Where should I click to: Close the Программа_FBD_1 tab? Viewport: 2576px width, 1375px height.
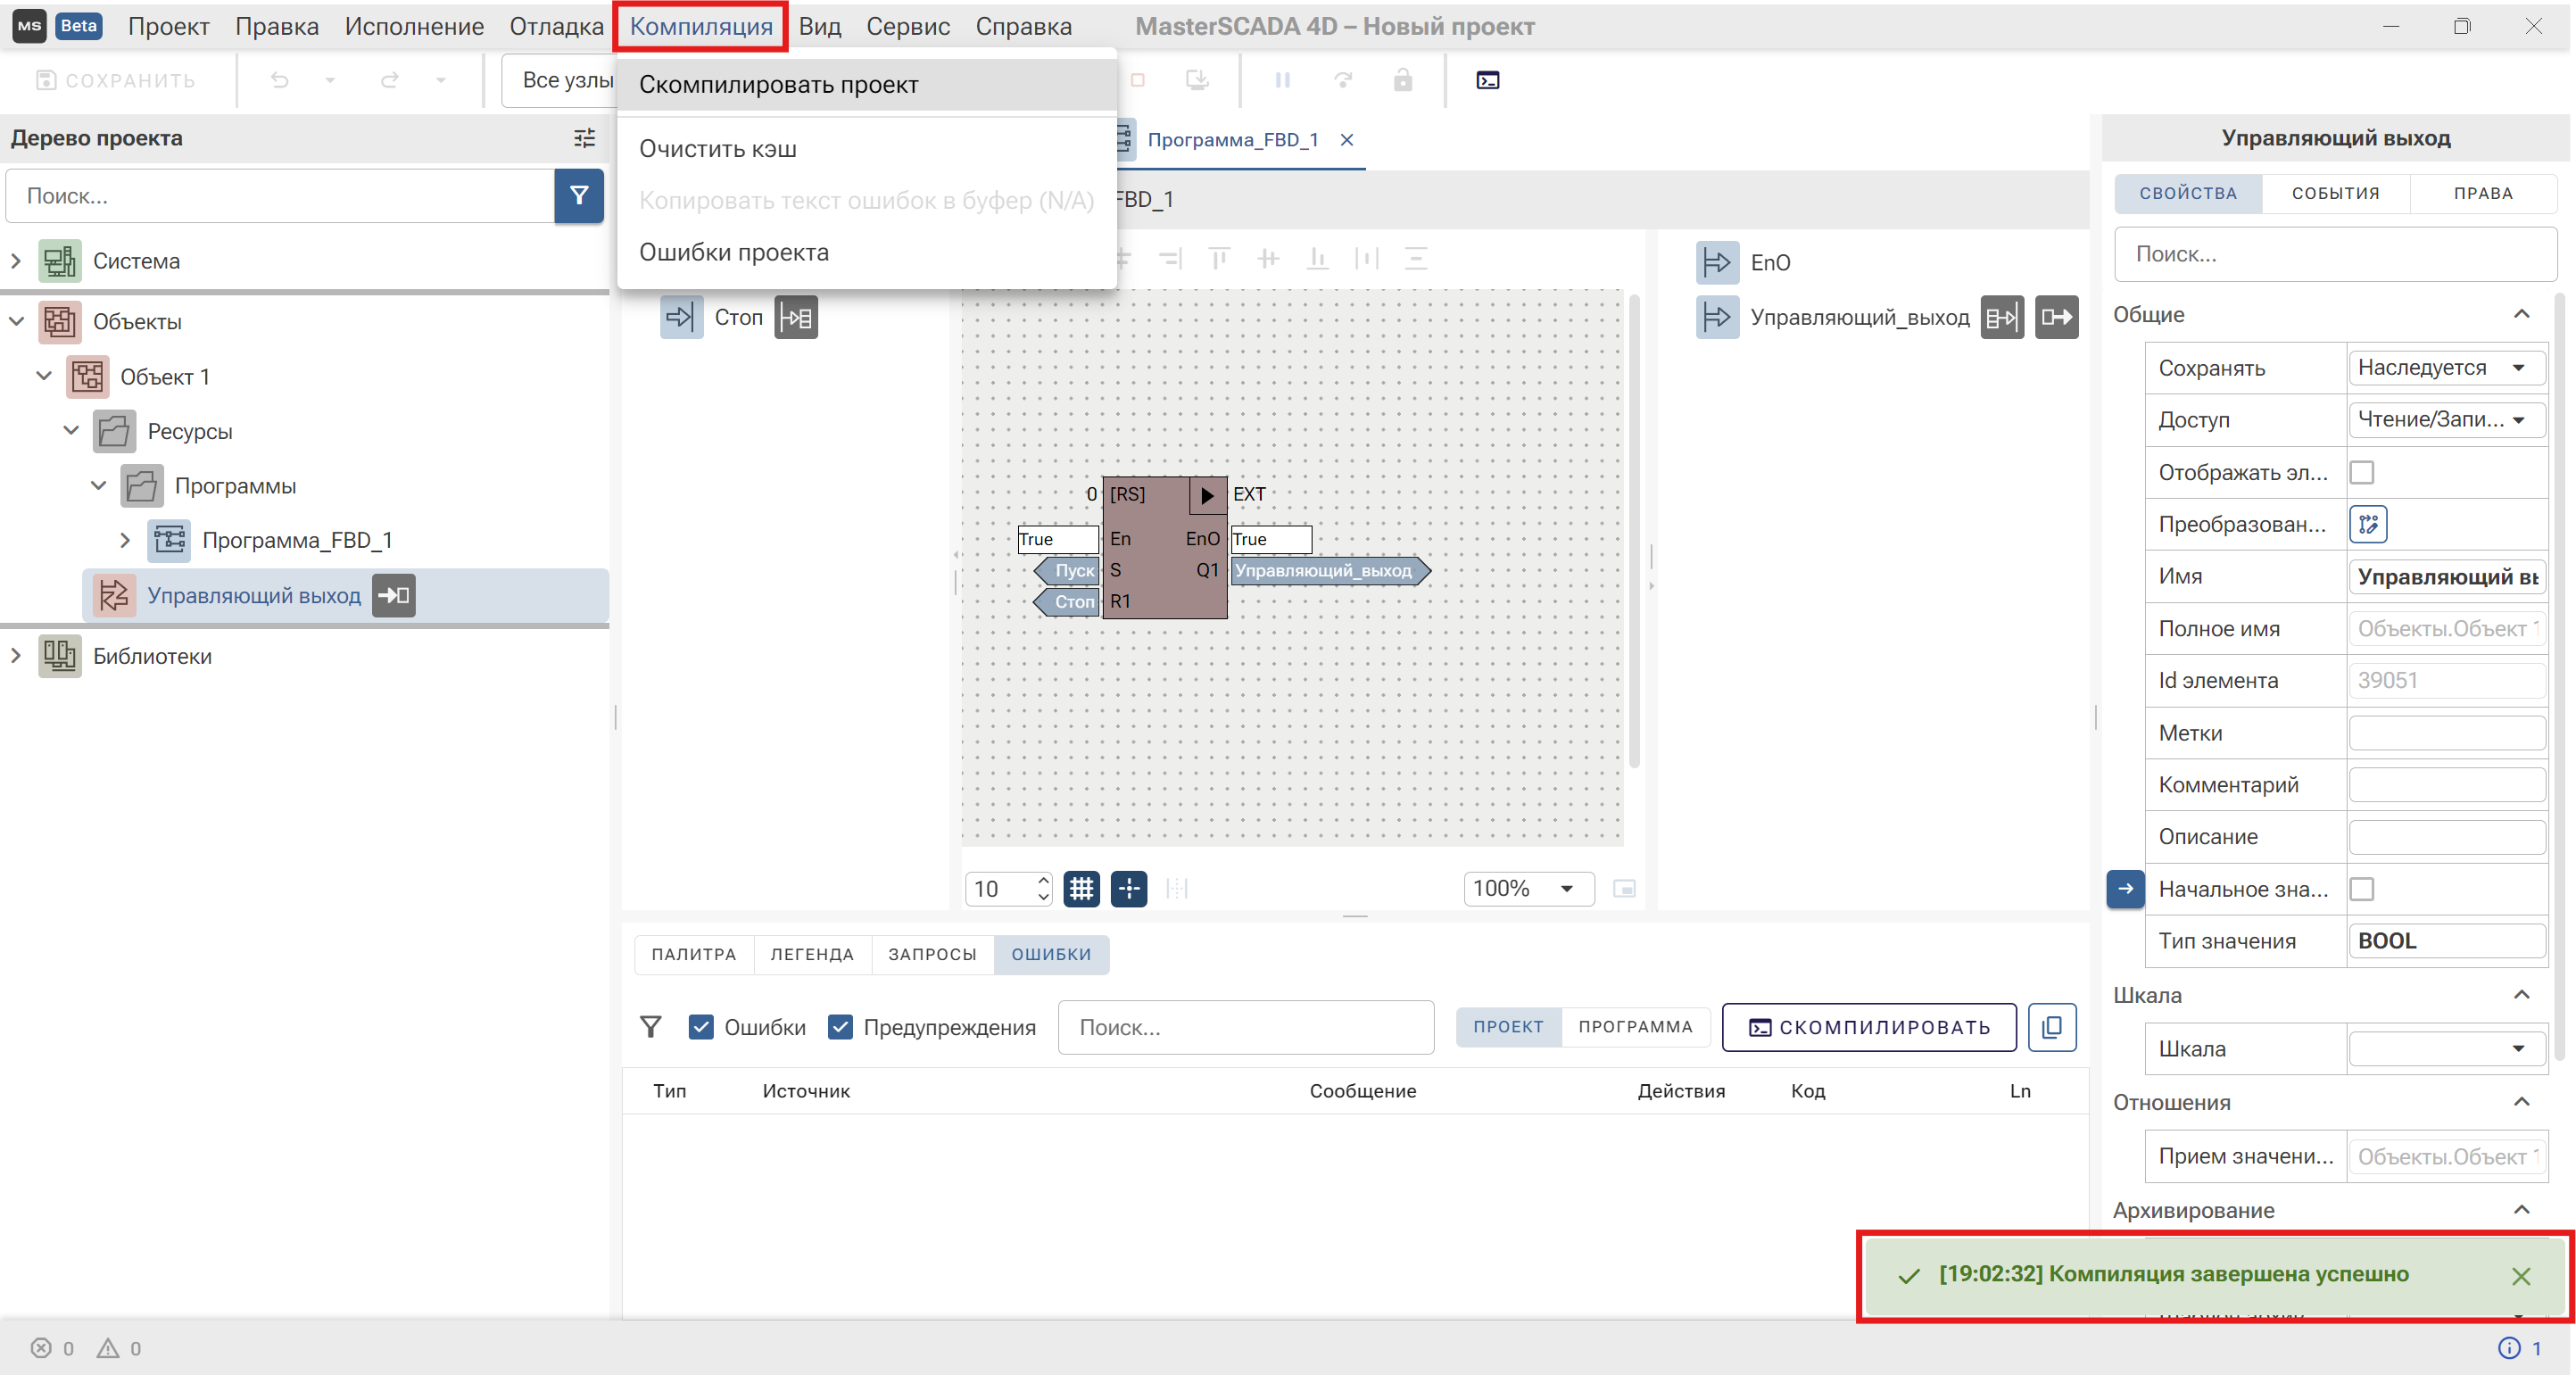click(1347, 140)
